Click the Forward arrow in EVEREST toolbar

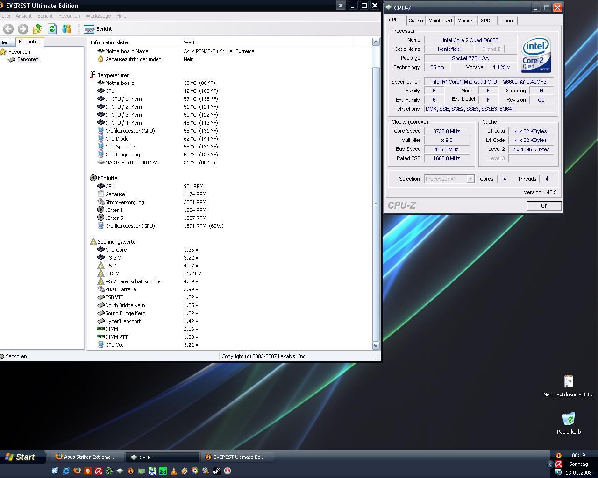point(22,29)
